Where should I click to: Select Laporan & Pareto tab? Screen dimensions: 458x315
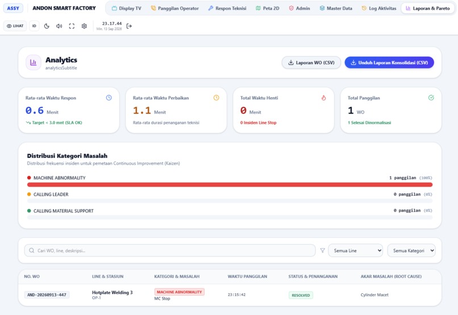pyautogui.click(x=428, y=9)
